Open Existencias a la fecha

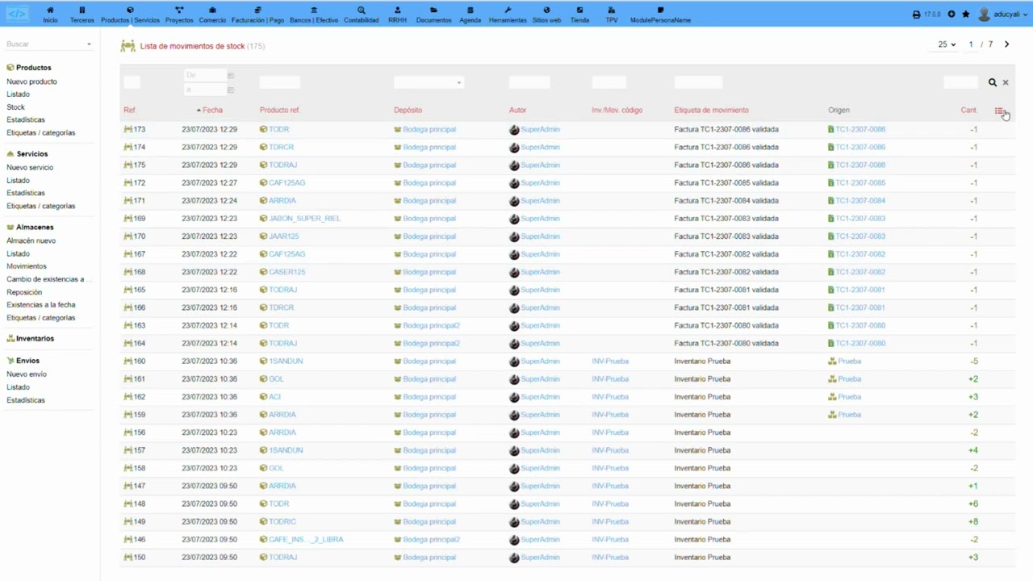point(41,305)
